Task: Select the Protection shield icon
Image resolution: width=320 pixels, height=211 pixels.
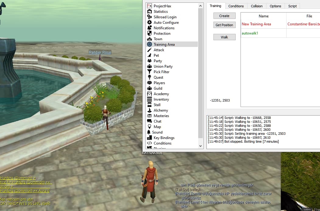Action: (149, 34)
